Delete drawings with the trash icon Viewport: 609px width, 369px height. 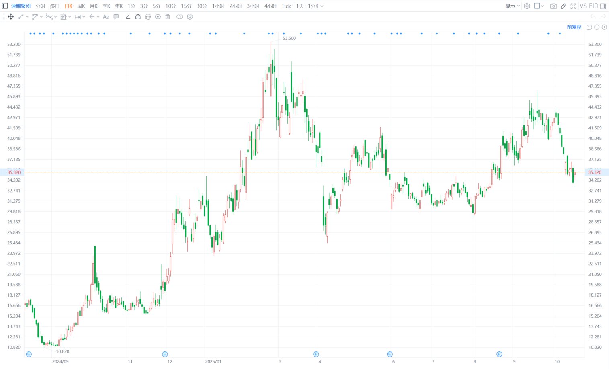tap(168, 17)
